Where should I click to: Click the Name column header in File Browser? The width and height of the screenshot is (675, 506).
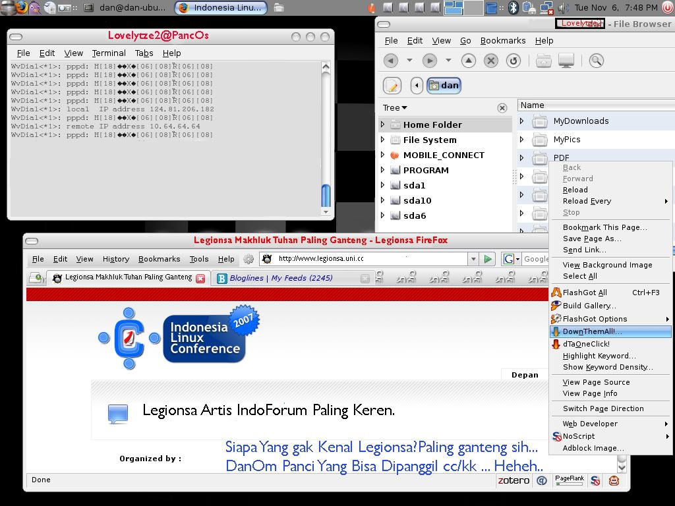[x=596, y=105]
